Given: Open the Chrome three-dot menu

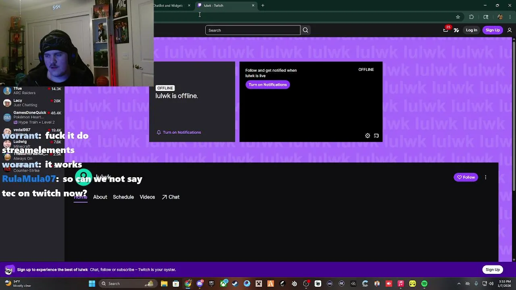Looking at the screenshot, I should tap(510, 17).
